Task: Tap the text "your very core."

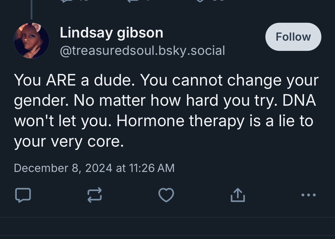Action: pyautogui.click(x=69, y=142)
